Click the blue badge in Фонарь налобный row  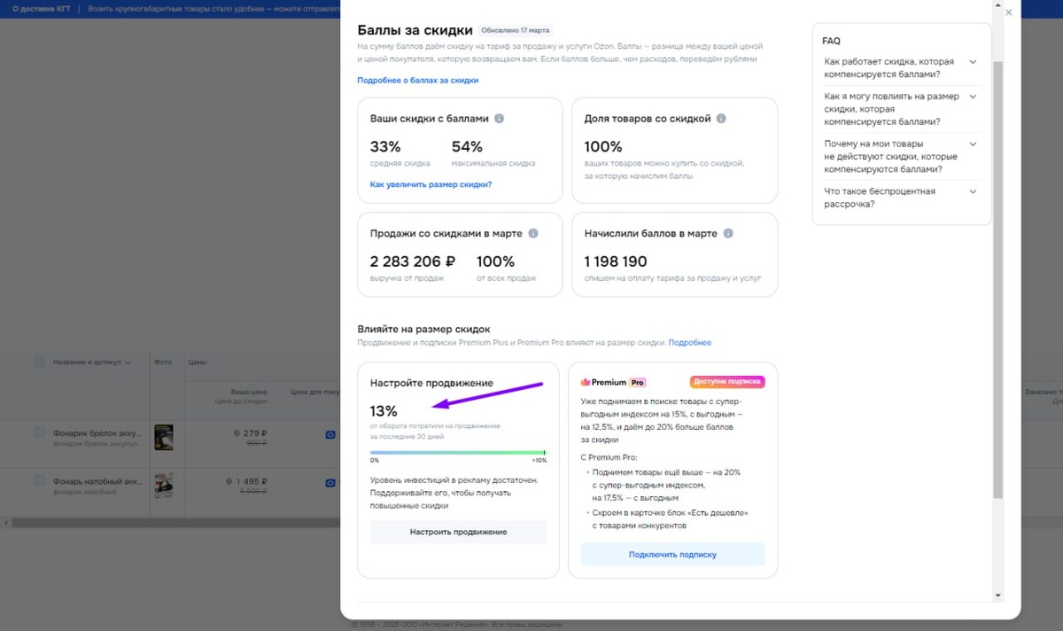(x=330, y=483)
